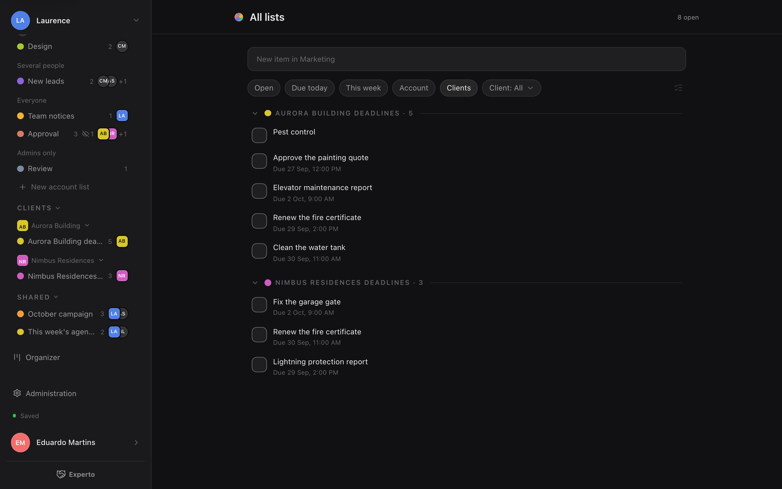The image size is (782, 489).
Task: Open the October campaign list
Action: click(73, 314)
